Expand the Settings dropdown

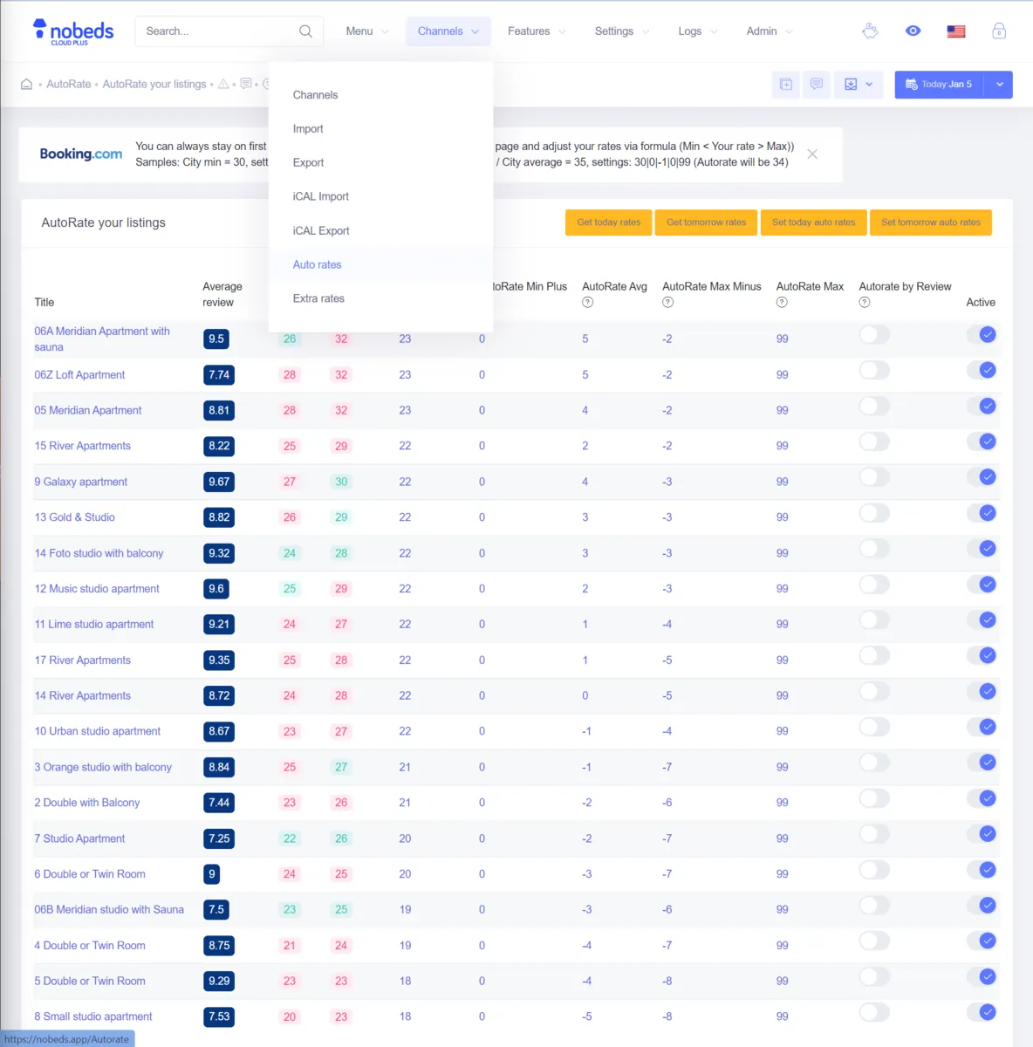(622, 31)
